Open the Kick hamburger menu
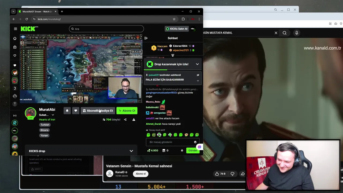The image size is (343, 193). 16,29
